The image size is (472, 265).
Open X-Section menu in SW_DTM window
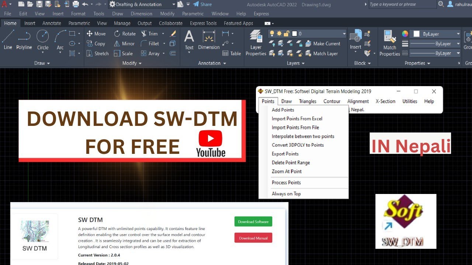(x=385, y=101)
